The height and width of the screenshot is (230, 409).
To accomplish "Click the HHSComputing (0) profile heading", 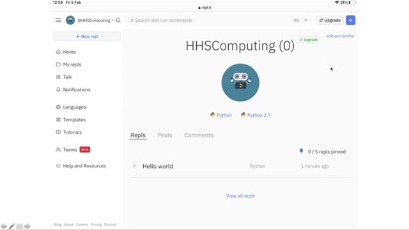I will tap(240, 46).
